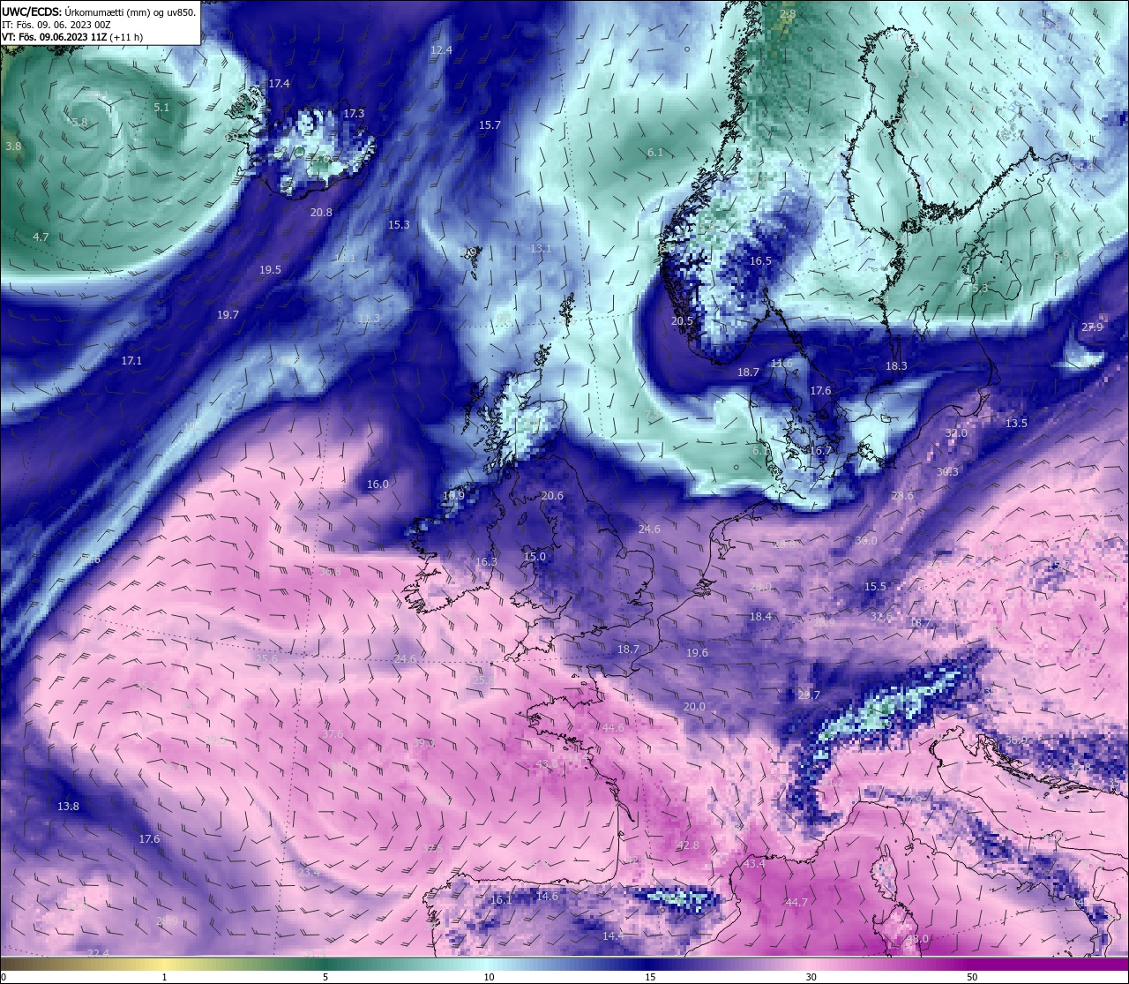
Task: Click the 4.7 value southwest of the low
Action: click(41, 237)
